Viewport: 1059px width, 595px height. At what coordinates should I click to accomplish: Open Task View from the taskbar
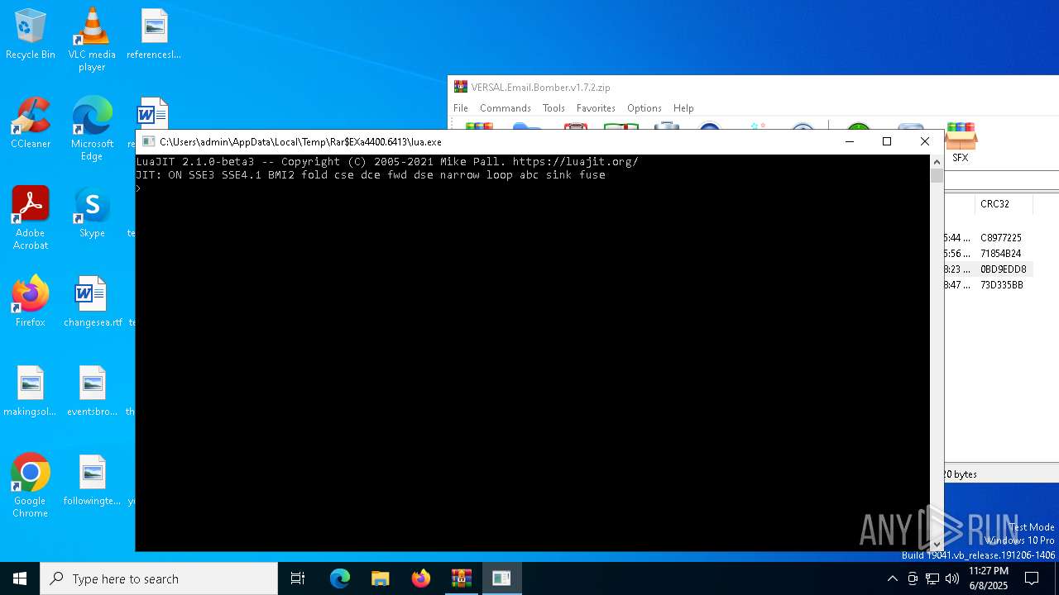[298, 578]
